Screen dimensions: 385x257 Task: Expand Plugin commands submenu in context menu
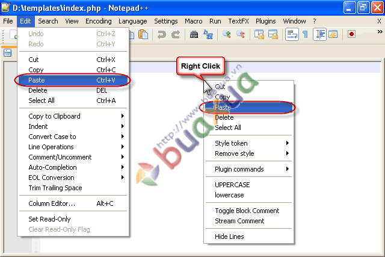click(248, 169)
